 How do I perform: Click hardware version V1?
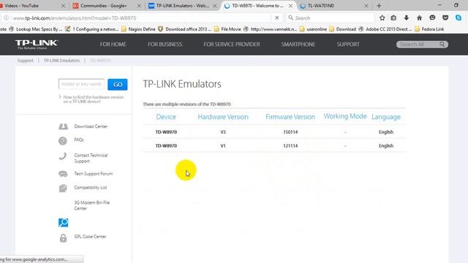pos(223,146)
